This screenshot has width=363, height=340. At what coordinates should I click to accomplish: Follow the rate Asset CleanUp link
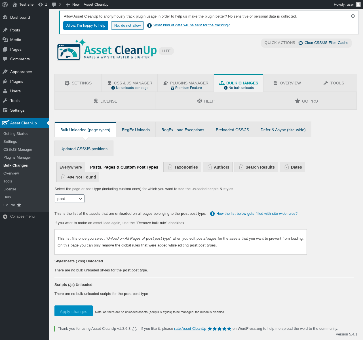pos(190,329)
